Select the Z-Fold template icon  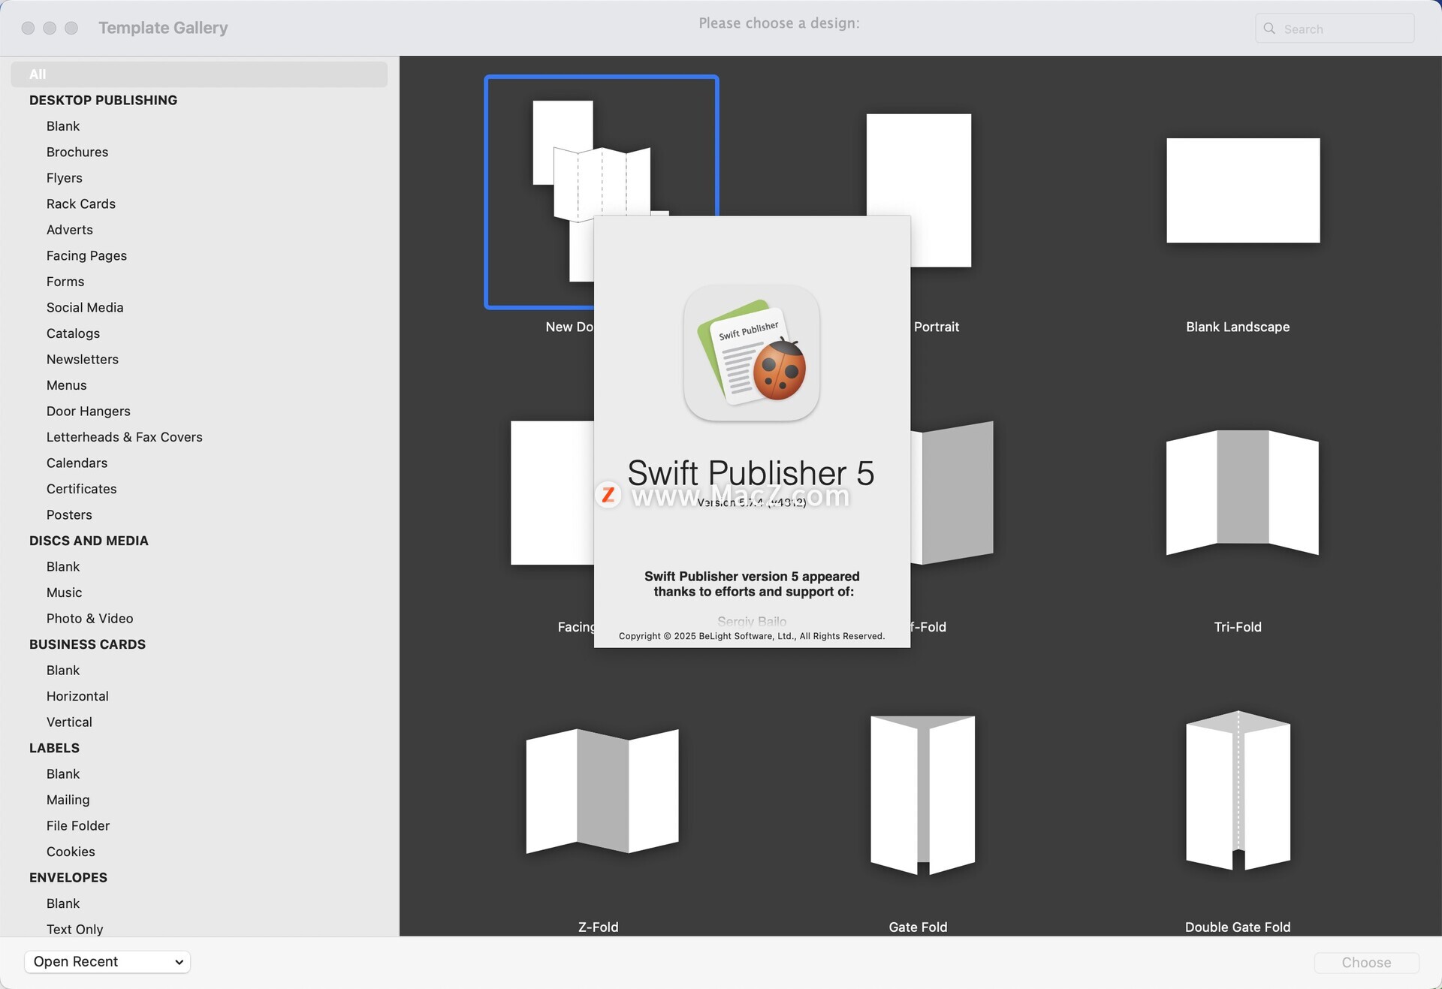pos(602,790)
